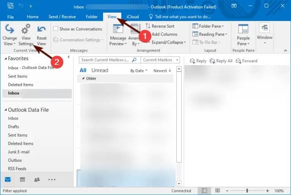Click the zoom in plus button
The height and width of the screenshot is (195, 291).
pyautogui.click(x=267, y=191)
